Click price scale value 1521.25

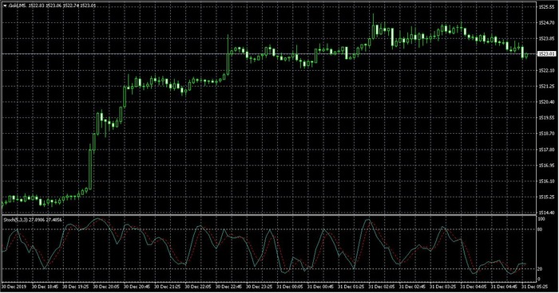point(546,86)
